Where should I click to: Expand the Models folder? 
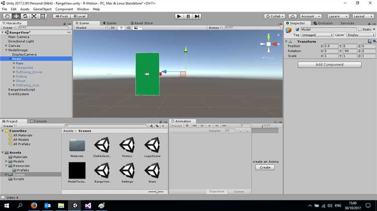pyautogui.click(x=6, y=161)
